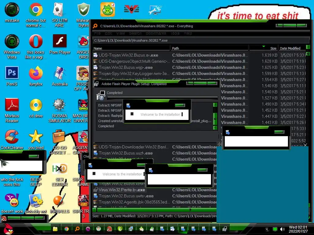Open the Search menu in Everything
Image resolution: width=314 pixels, height=235 pixels.
135,33
